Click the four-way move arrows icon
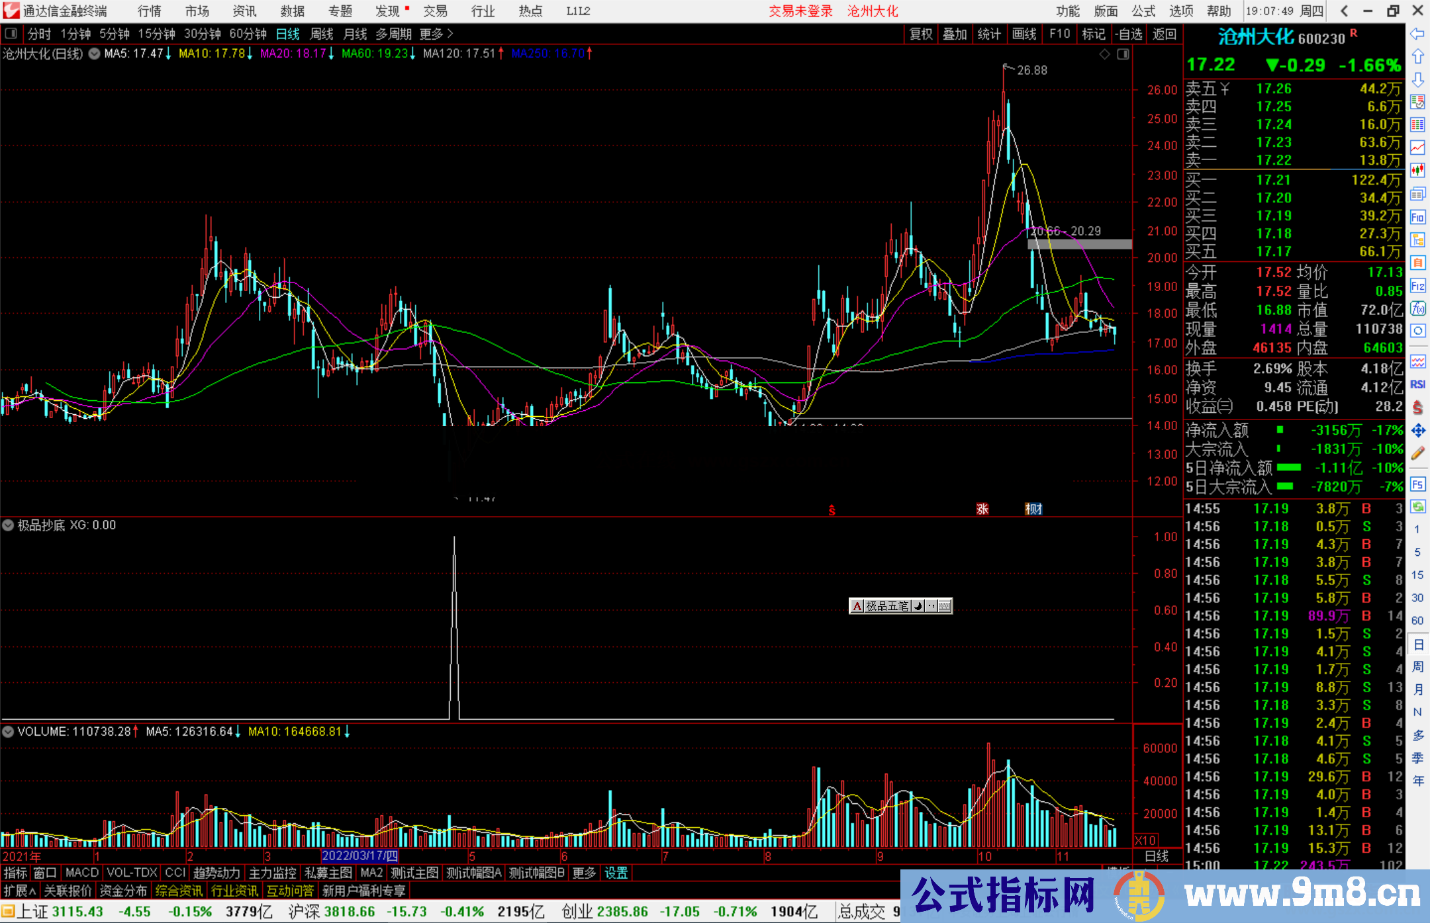This screenshot has height=923, width=1430. click(x=1417, y=431)
